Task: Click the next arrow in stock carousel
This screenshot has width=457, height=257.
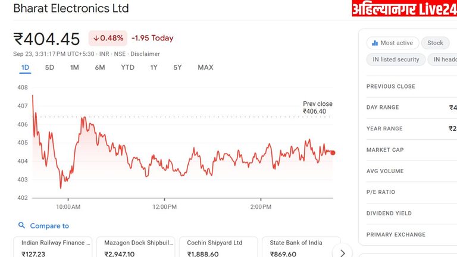Action: (342, 253)
